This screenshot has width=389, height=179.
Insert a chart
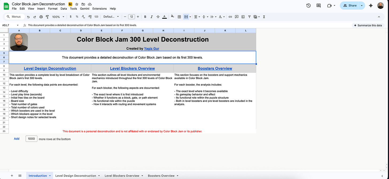click(x=243, y=17)
